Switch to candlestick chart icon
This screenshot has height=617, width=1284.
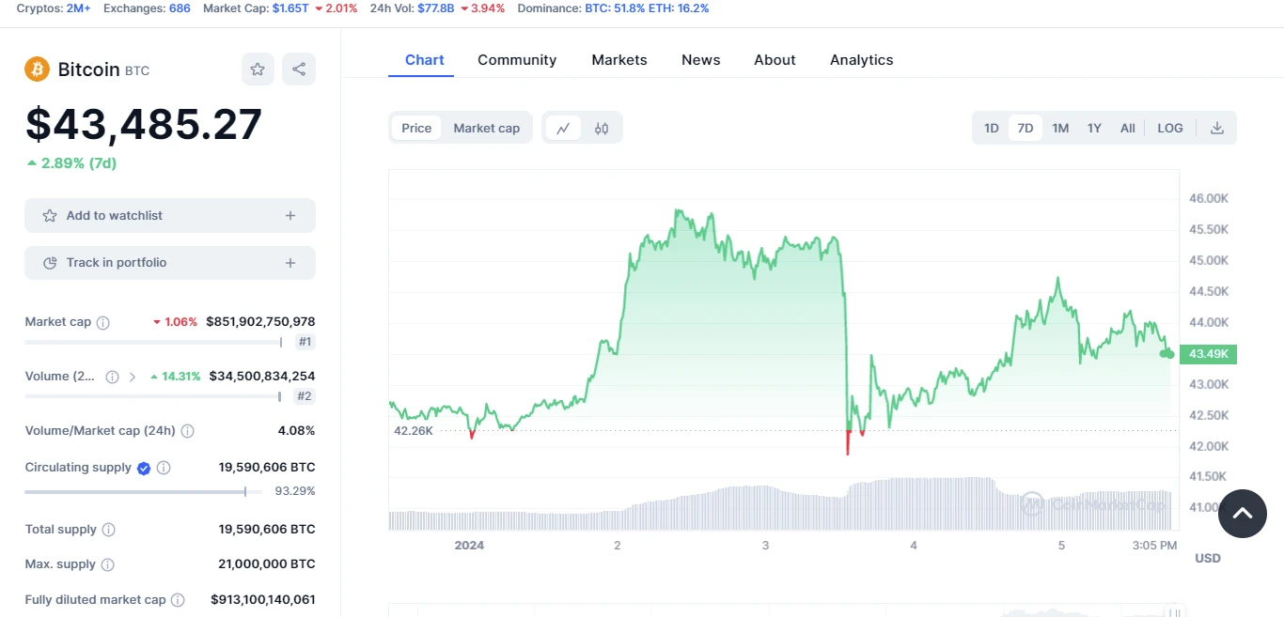[602, 129]
